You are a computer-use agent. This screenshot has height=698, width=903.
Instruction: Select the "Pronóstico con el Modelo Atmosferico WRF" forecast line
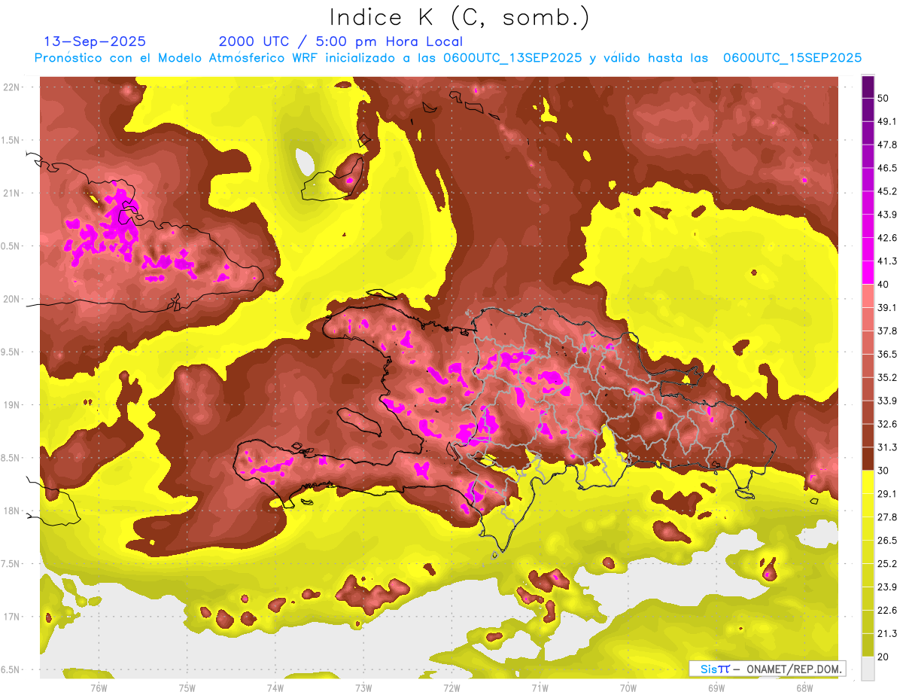coord(448,58)
